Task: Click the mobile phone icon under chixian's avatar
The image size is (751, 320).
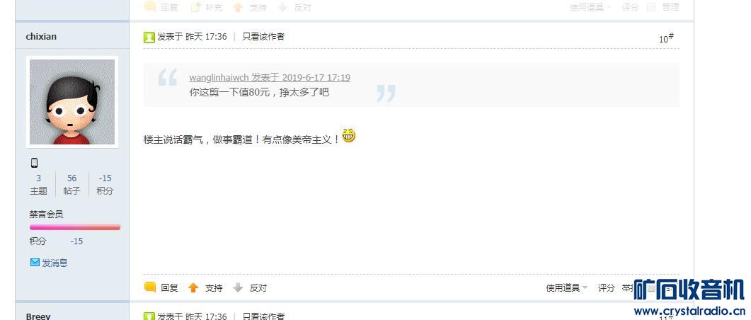Action: pos(34,163)
